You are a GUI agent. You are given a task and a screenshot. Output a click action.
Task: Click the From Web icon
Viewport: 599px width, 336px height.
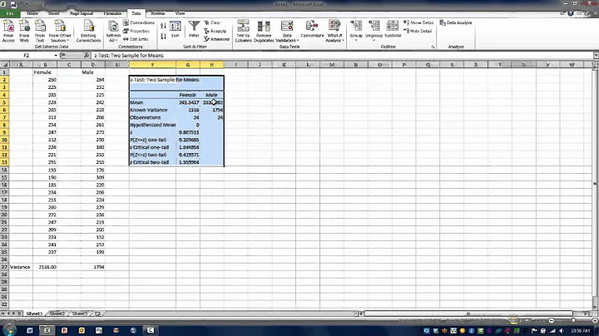click(x=24, y=31)
